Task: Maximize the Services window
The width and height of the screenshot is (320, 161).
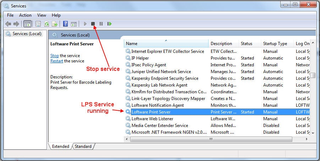Action: tap(295, 4)
